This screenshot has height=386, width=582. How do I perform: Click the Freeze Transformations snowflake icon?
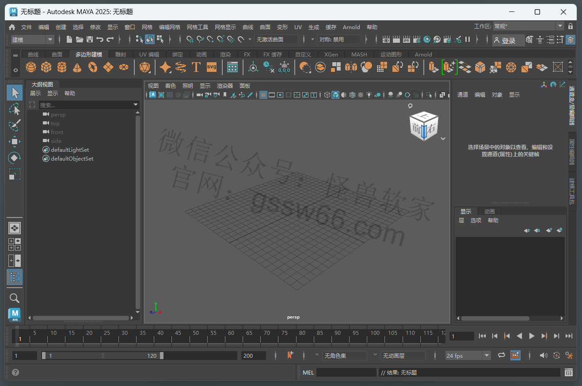coord(284,67)
